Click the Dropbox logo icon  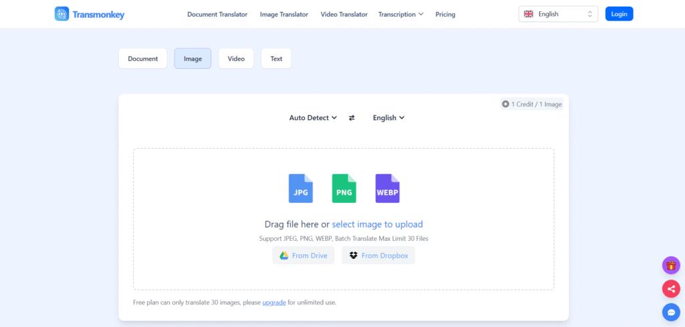tap(353, 256)
